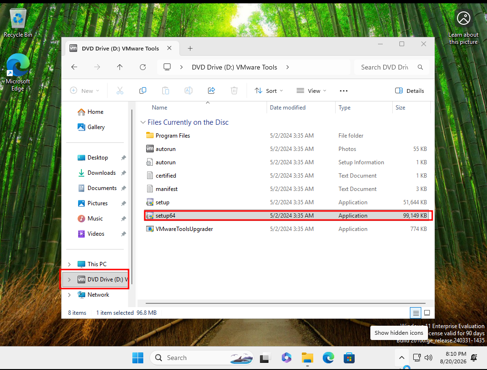Open the View dropdown
487x370 pixels.
pos(311,90)
